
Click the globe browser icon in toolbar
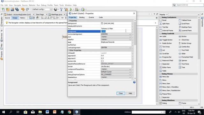pos(55,9)
